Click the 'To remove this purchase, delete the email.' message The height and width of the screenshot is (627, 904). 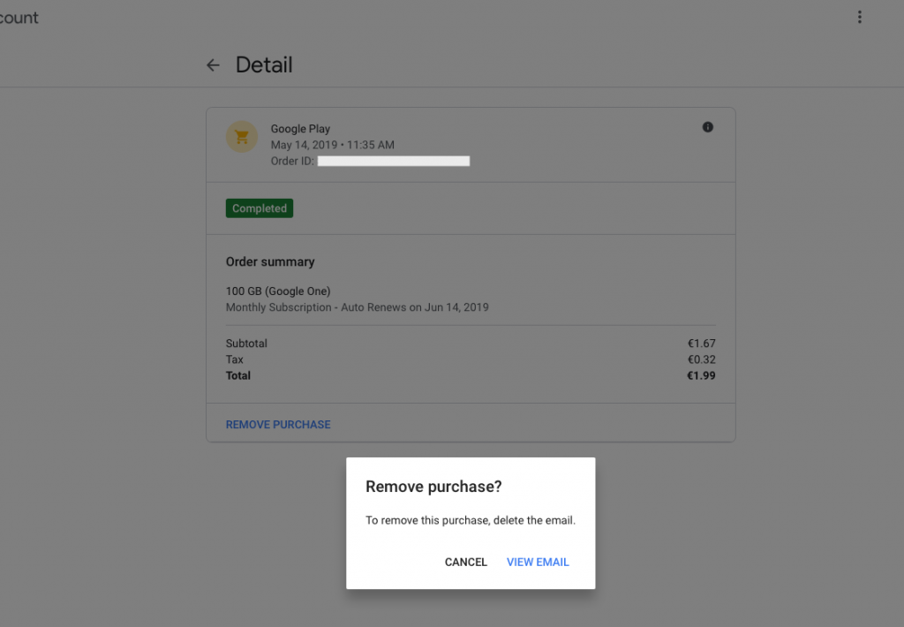pyautogui.click(x=471, y=520)
